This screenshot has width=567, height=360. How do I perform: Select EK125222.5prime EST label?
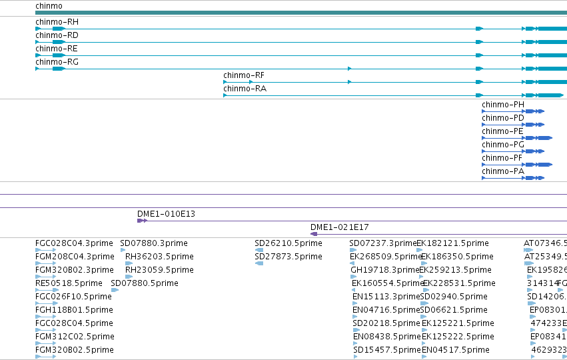tap(458, 337)
